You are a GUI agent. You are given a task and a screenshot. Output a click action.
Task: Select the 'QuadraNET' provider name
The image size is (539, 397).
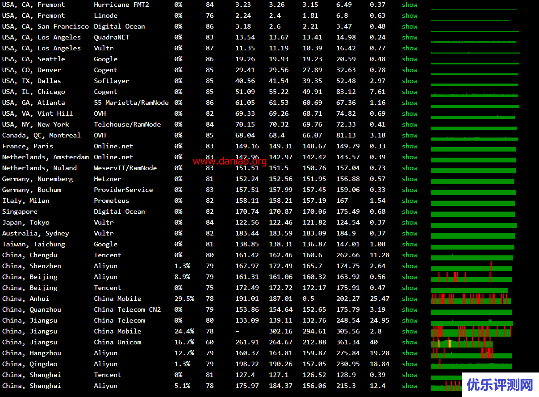[x=112, y=37]
